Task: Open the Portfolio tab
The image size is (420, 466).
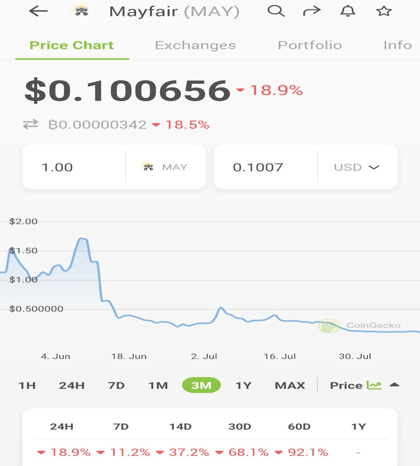Action: coord(310,45)
